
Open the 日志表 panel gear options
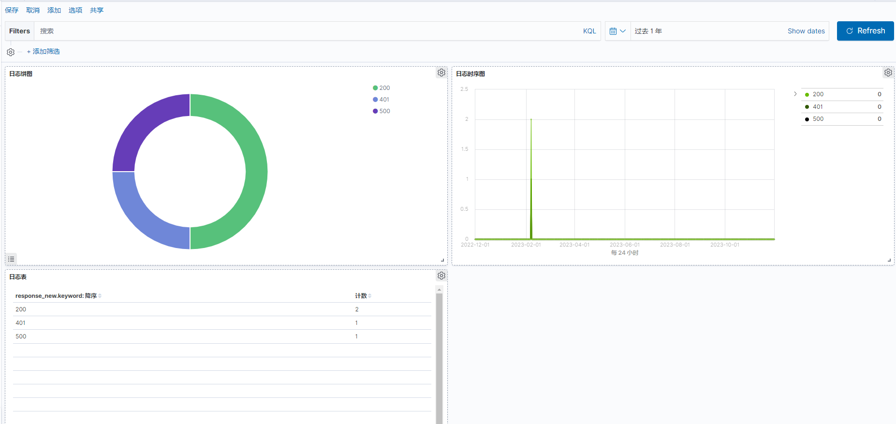(x=441, y=276)
